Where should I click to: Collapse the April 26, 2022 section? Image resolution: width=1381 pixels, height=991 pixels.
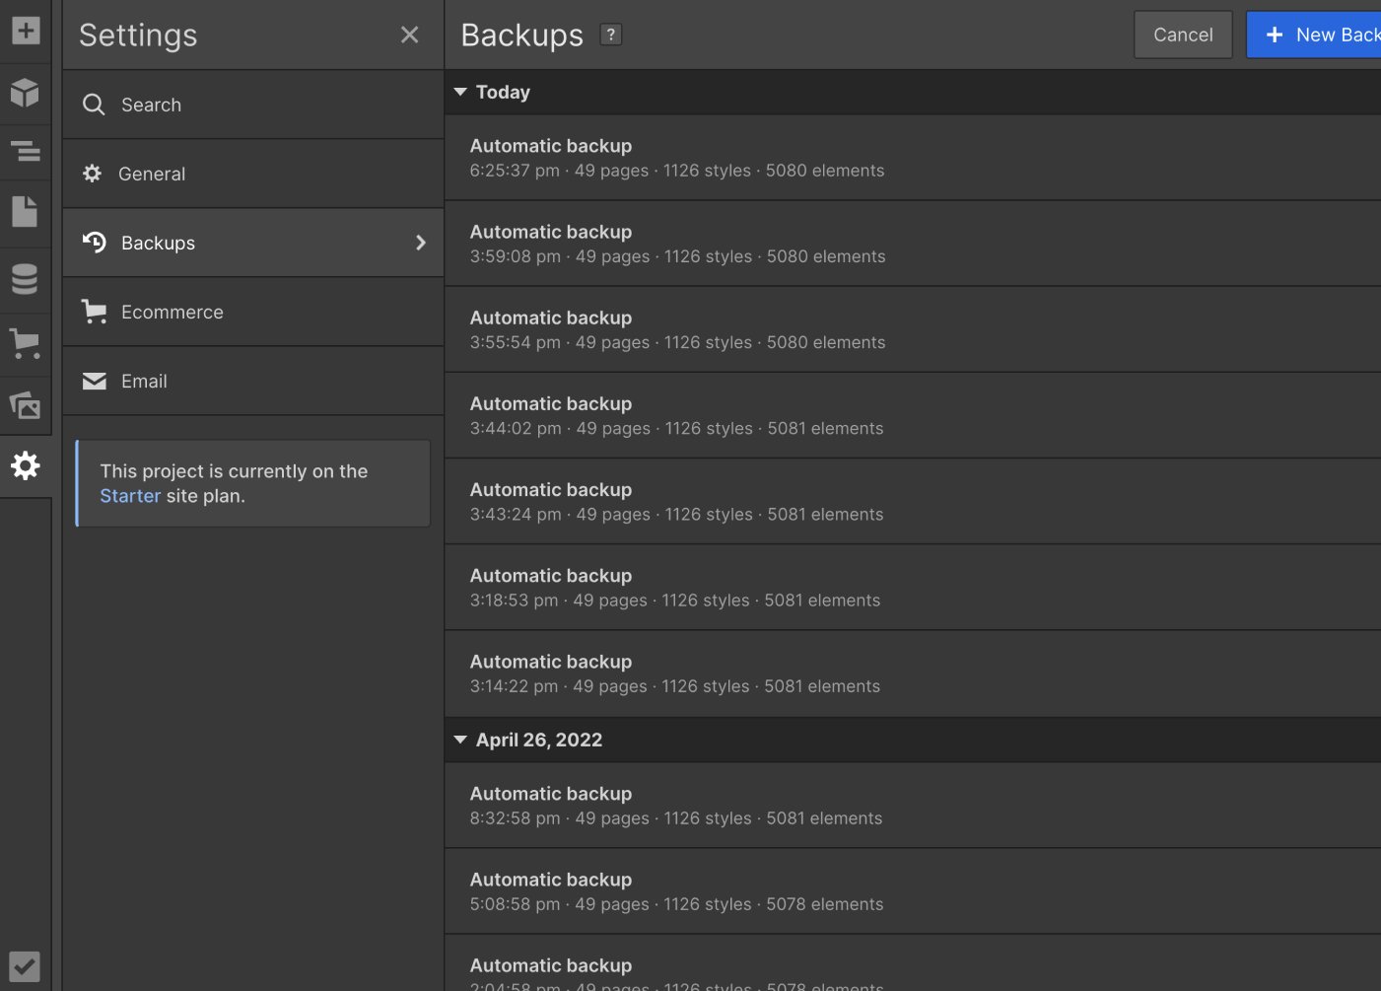pos(460,740)
